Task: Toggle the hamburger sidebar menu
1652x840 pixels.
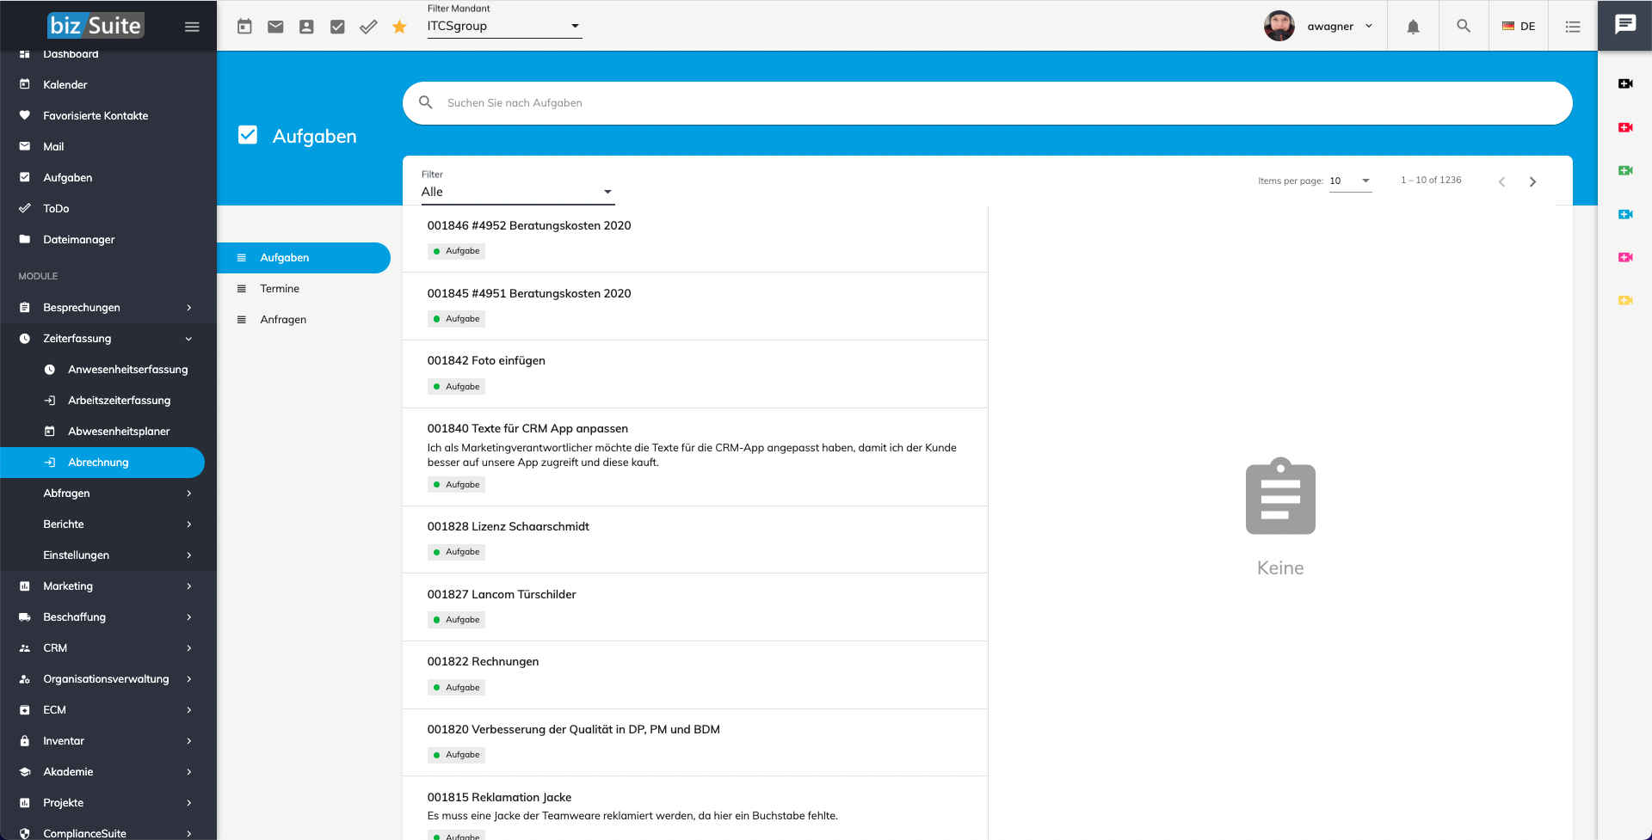Action: 192,27
